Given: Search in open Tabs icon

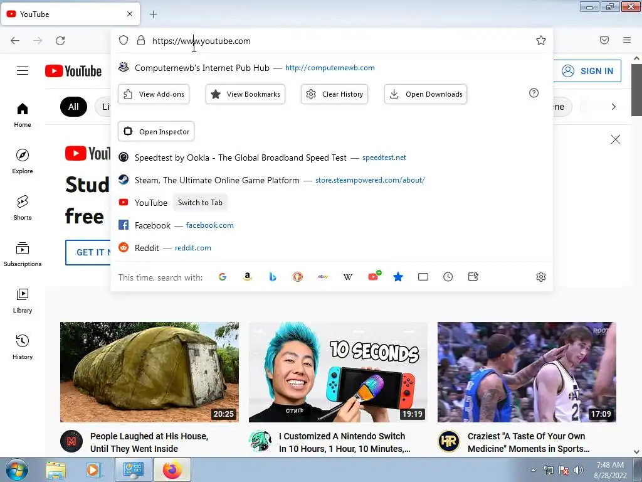Looking at the screenshot, I should tap(423, 277).
